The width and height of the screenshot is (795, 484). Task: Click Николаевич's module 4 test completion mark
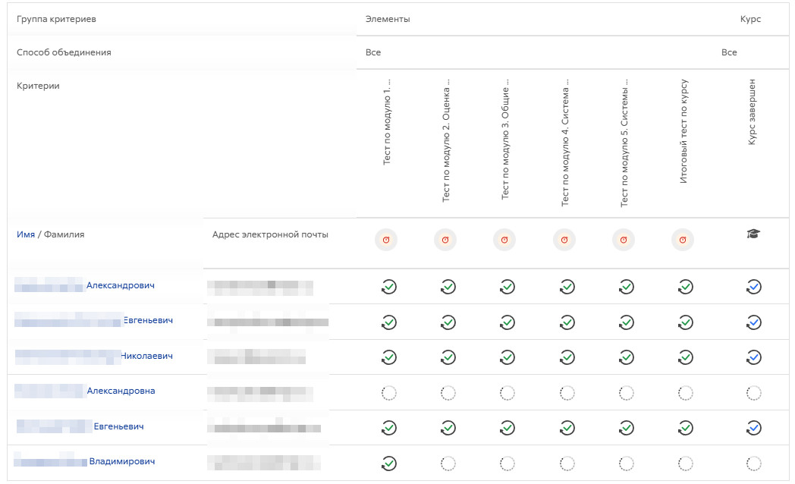(x=567, y=357)
